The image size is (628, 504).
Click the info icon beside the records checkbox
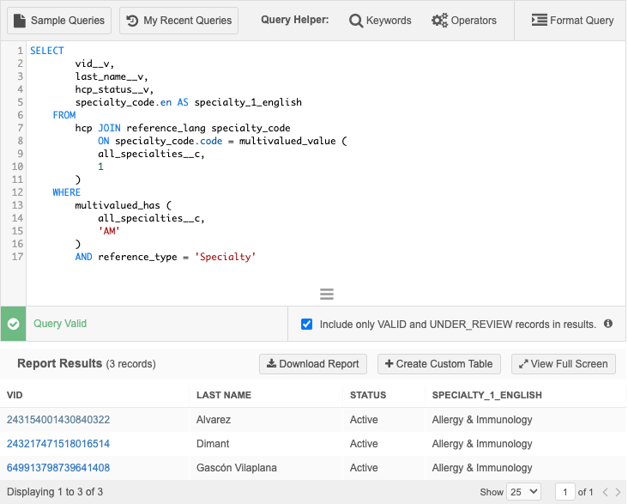[608, 325]
